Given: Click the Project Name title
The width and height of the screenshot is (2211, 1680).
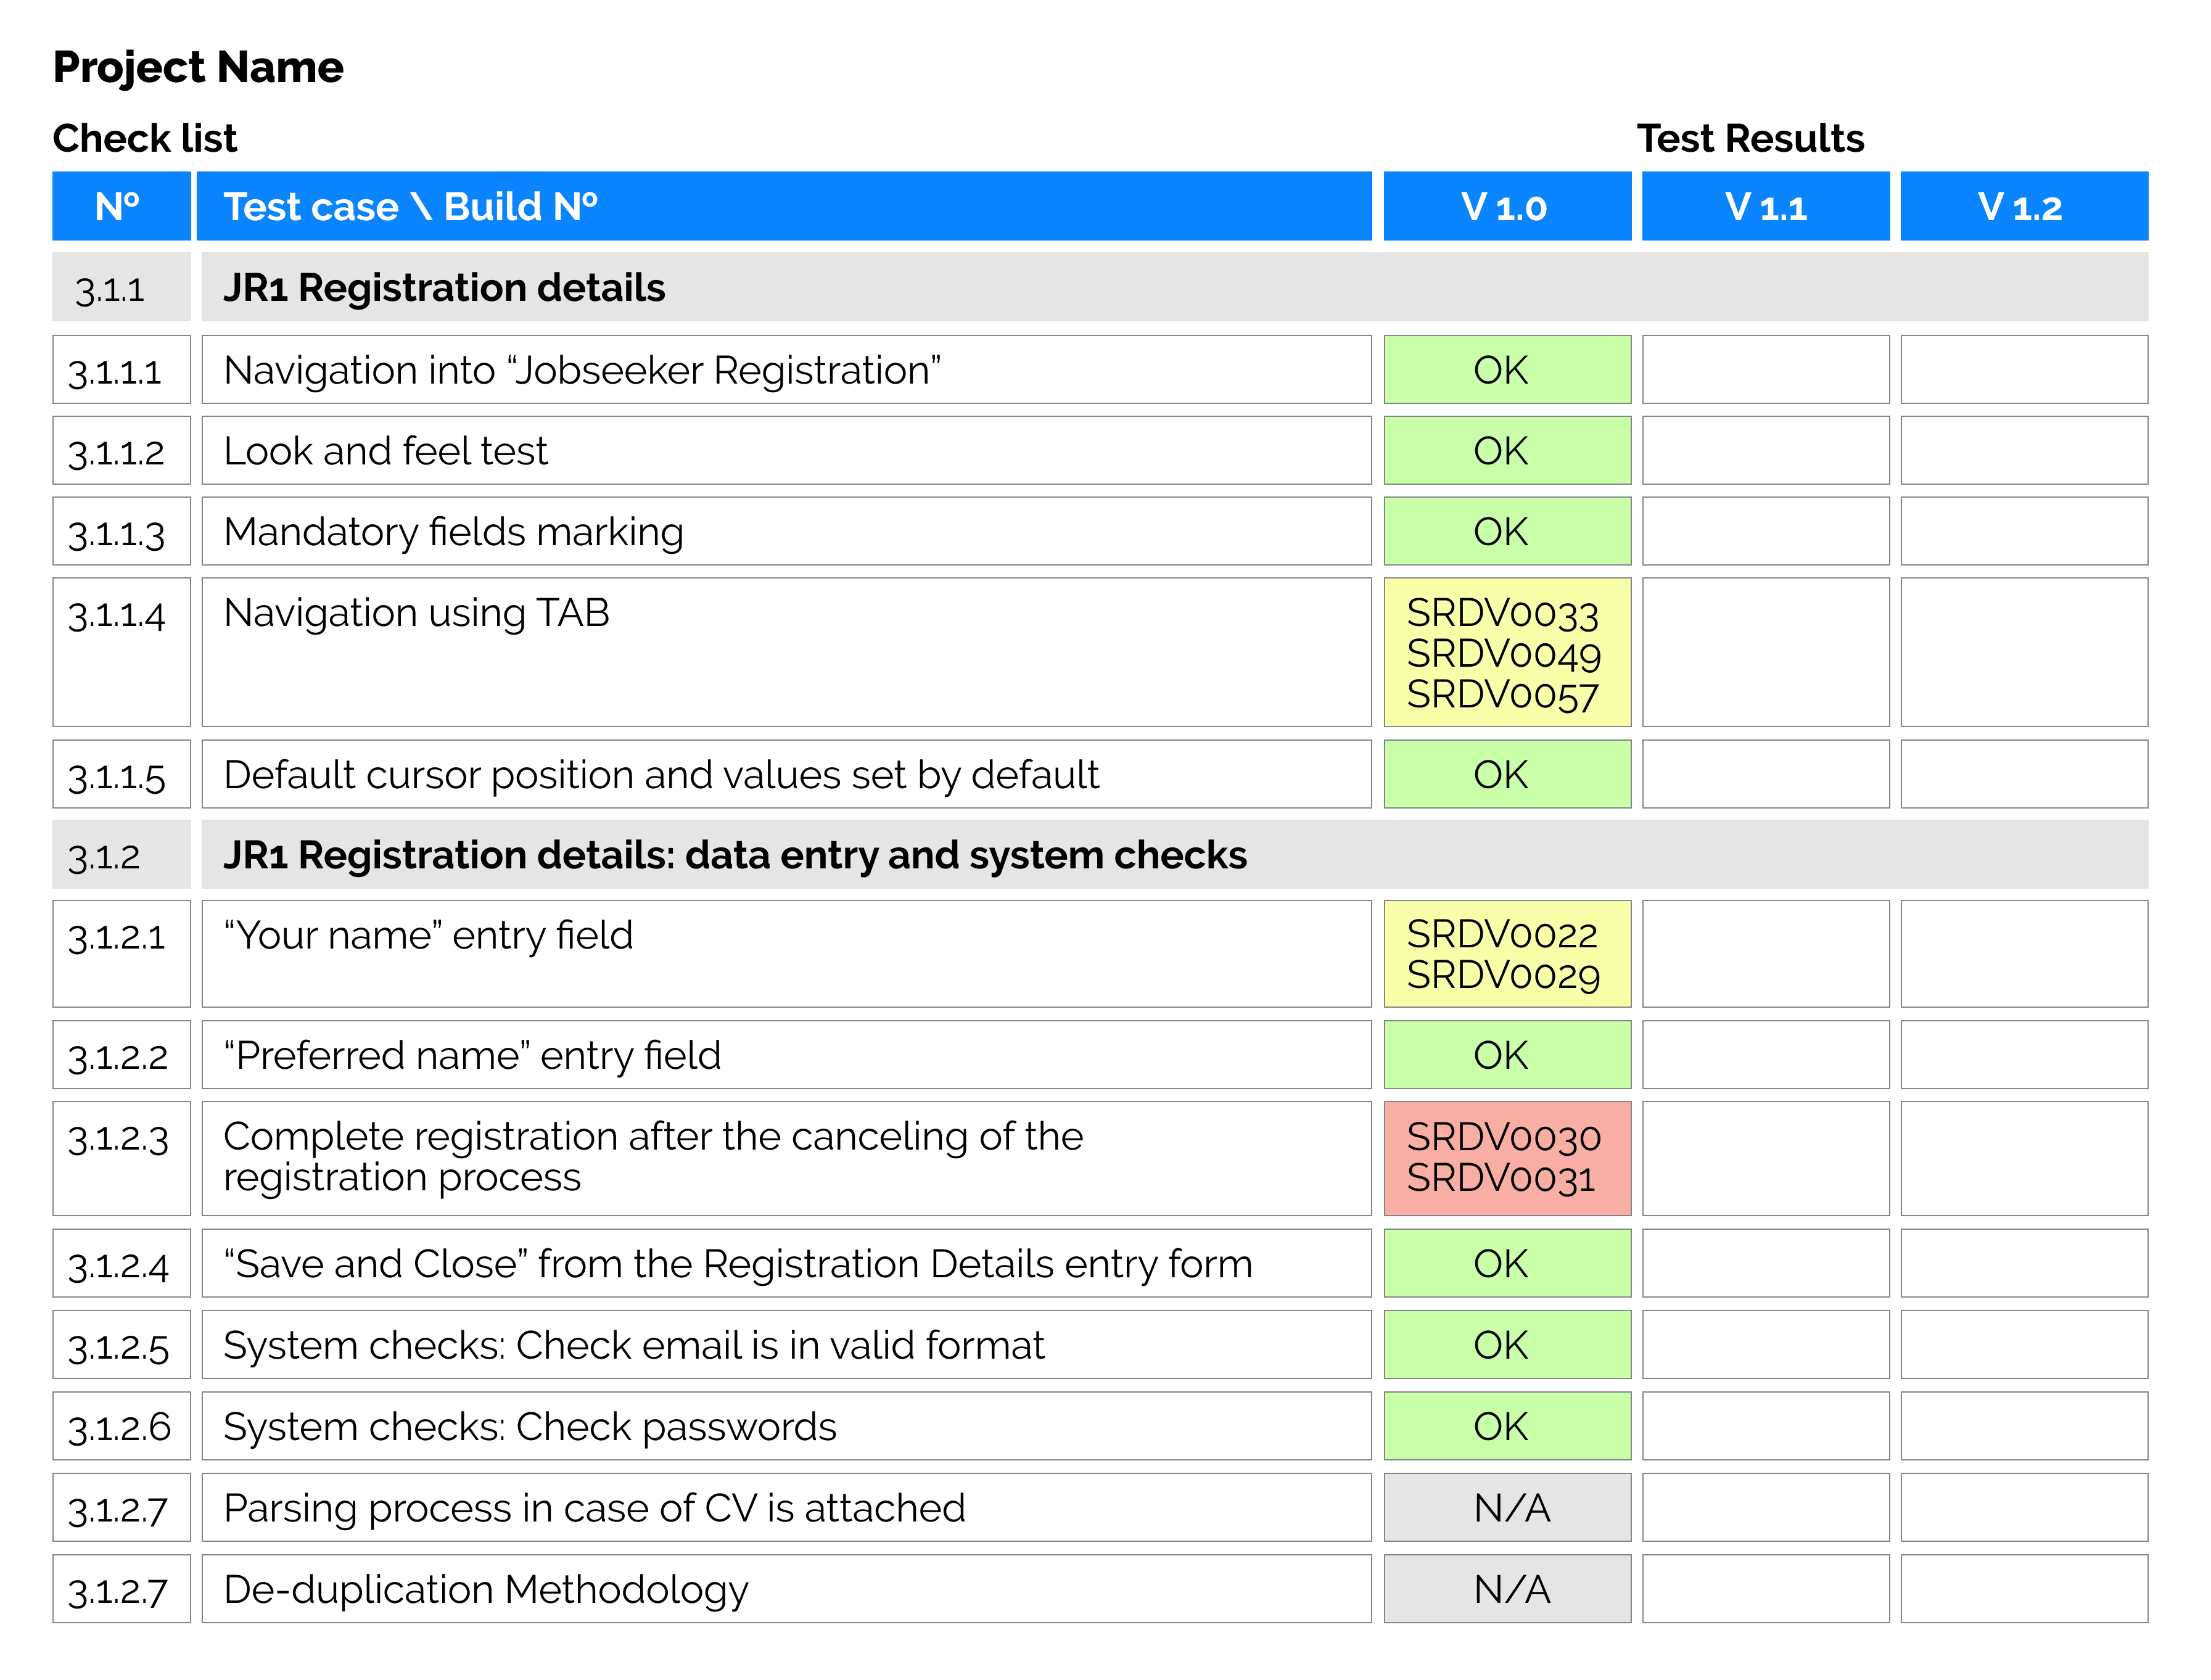Looking at the screenshot, I should (x=198, y=68).
